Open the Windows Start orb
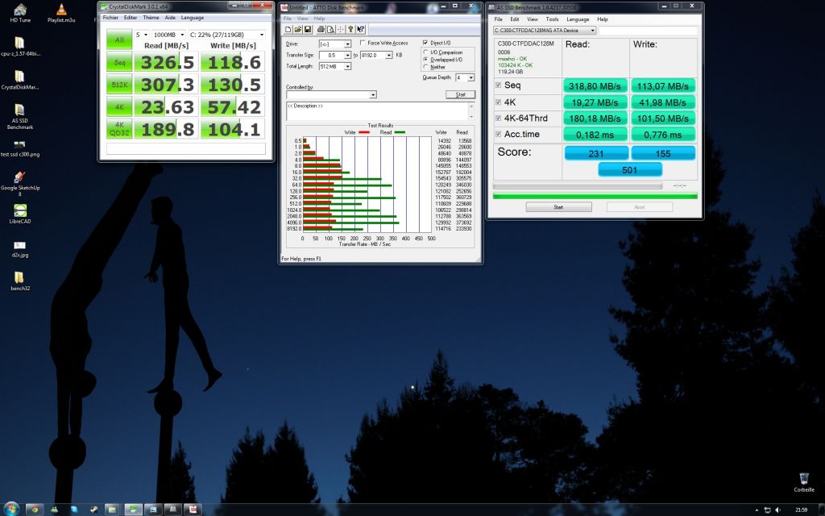The image size is (825, 516). tap(11, 510)
